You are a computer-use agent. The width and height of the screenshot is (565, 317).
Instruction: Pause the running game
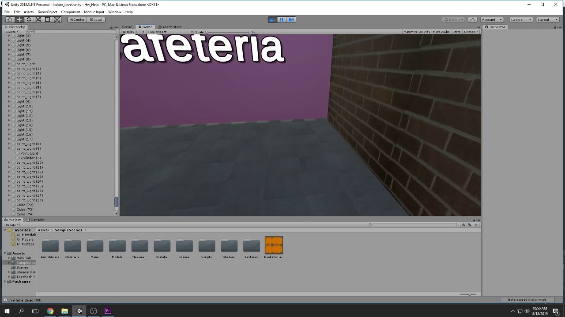point(282,19)
